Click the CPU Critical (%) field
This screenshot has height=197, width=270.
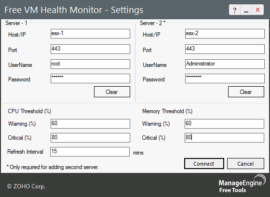tap(90, 138)
